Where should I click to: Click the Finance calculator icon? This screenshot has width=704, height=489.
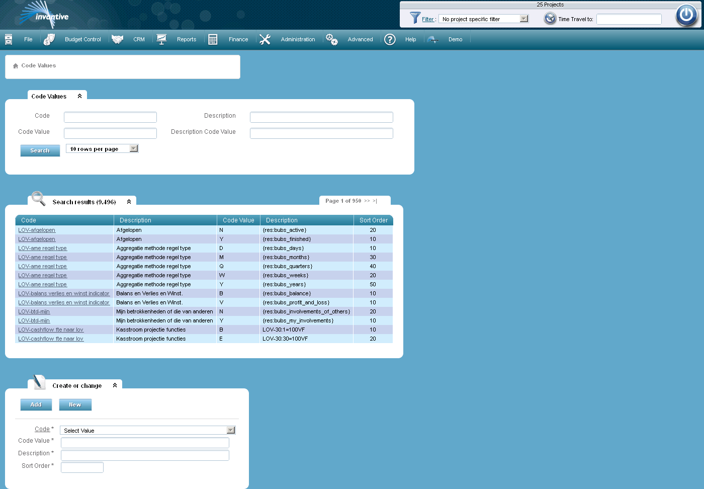213,39
